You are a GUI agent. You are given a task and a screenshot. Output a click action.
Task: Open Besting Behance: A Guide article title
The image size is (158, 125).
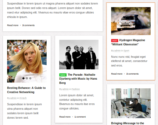pyautogui.click(x=26, y=90)
